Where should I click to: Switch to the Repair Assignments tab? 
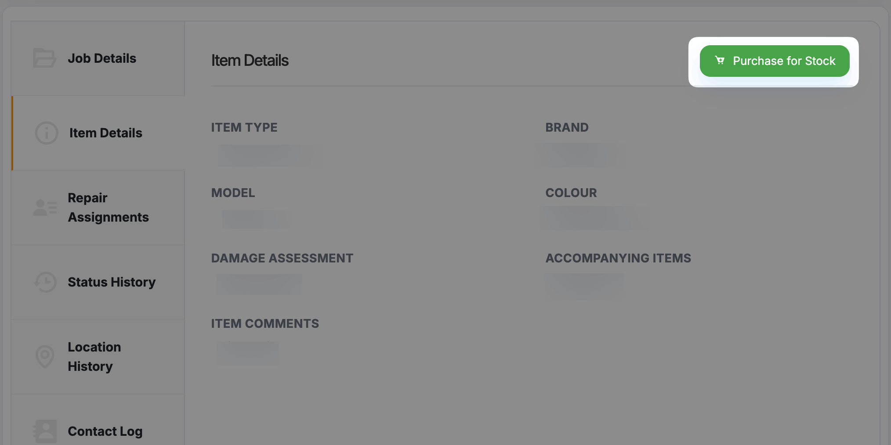(x=108, y=208)
